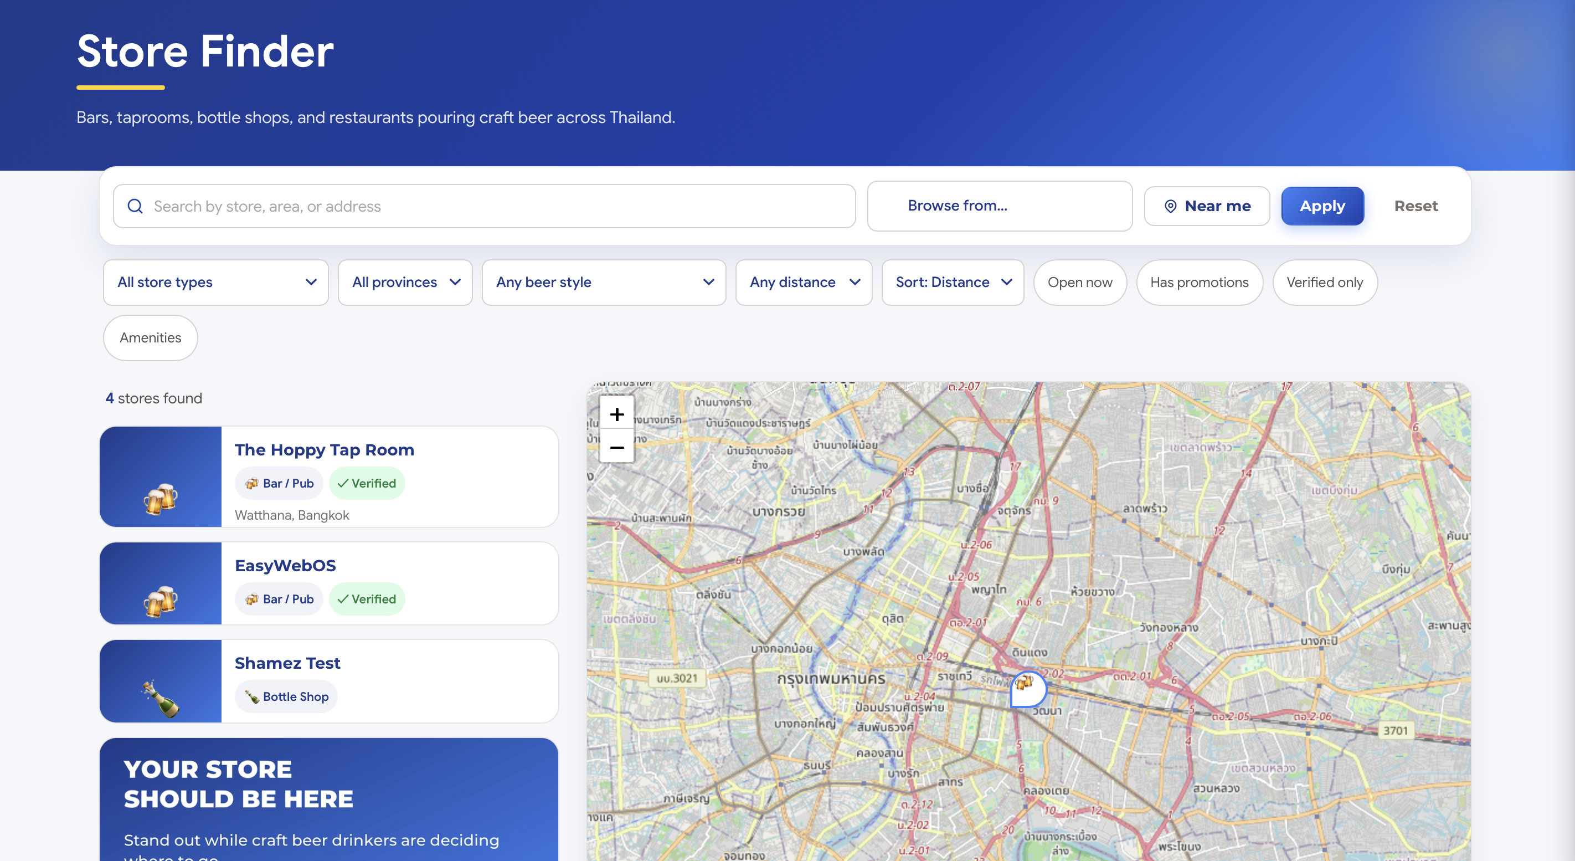Open the EasyWebOS store title

pyautogui.click(x=286, y=566)
